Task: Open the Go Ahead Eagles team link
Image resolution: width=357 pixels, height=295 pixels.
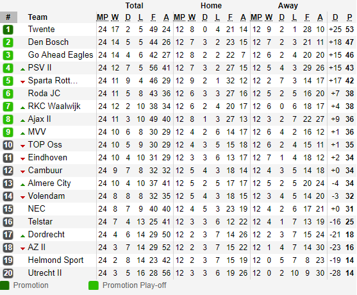Action: tap(60, 55)
